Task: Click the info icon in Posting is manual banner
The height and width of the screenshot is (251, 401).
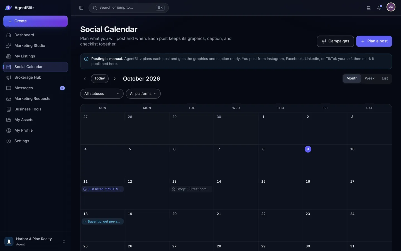Action: click(86, 59)
